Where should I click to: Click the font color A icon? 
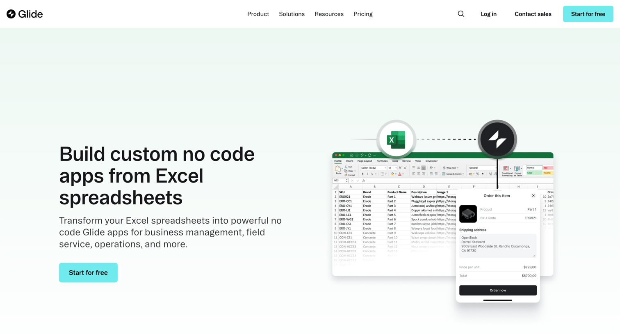400,174
